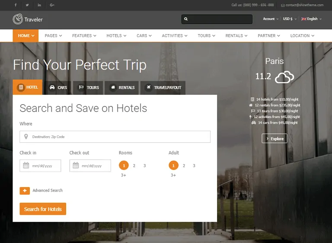
Task: Switch to the Cars search tab
Action: pyautogui.click(x=58, y=87)
